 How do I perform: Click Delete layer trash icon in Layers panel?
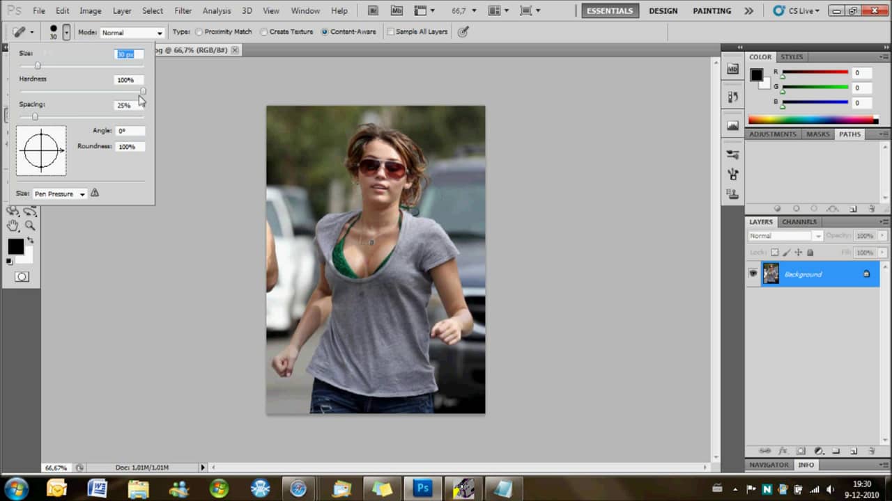pyautogui.click(x=871, y=451)
